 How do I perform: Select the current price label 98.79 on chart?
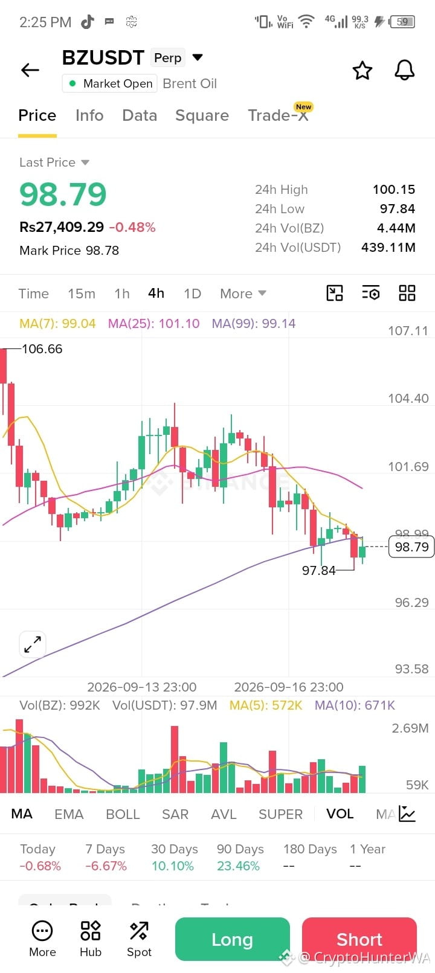[x=411, y=547]
